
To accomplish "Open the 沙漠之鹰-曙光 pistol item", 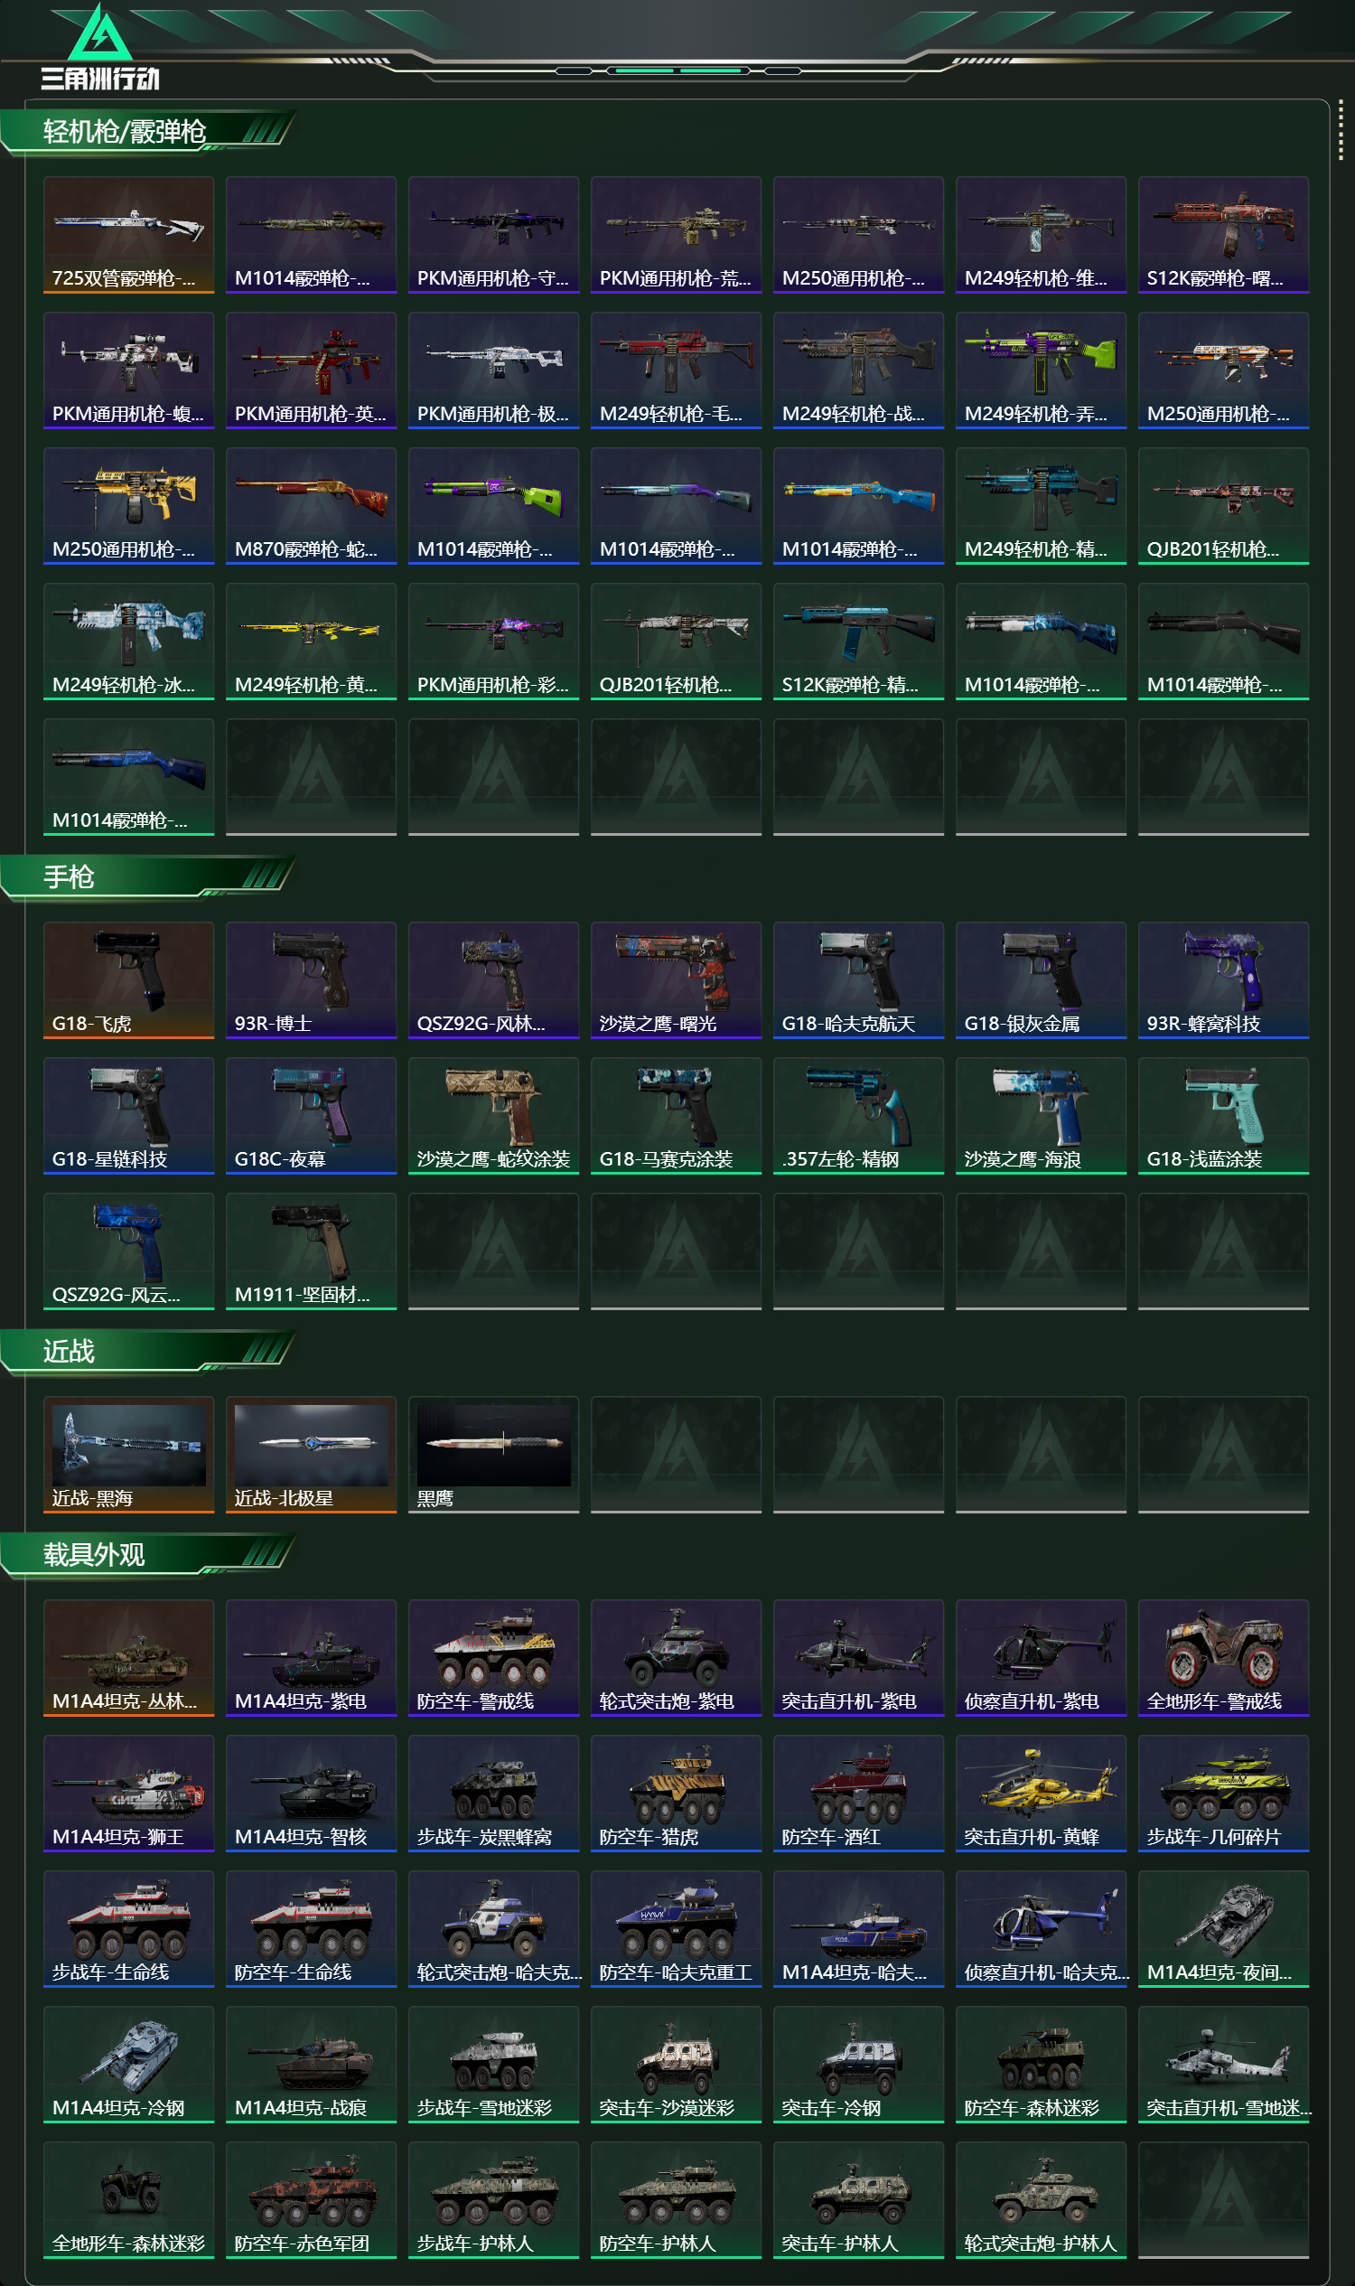I will click(676, 980).
